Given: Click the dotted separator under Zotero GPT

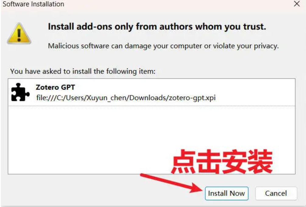Looking at the screenshot, I should [152, 106].
